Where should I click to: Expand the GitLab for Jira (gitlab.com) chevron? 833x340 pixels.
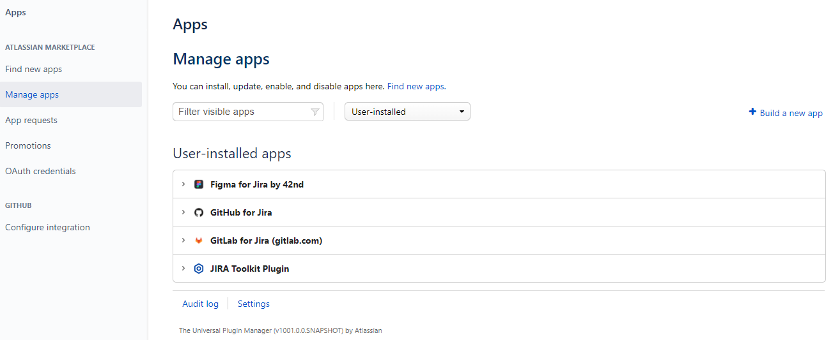(x=183, y=240)
